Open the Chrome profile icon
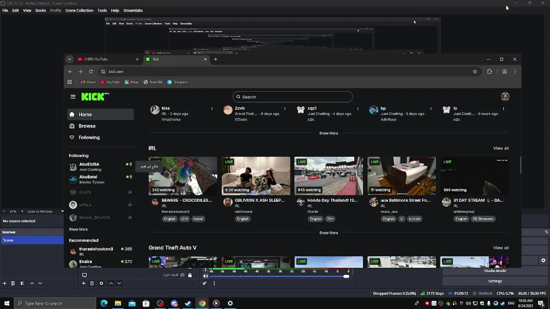The image size is (550, 309). (x=504, y=72)
